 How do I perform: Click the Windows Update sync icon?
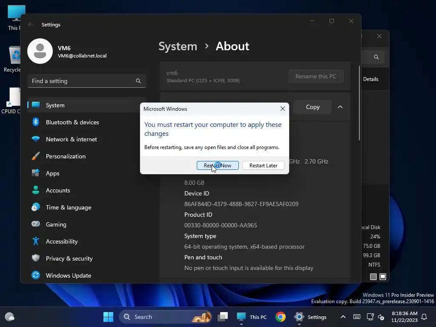(36, 275)
